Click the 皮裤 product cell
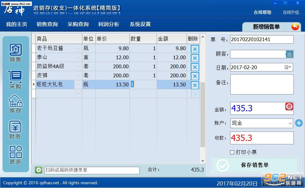Viewport: 305px width, 188px height. click(55, 75)
